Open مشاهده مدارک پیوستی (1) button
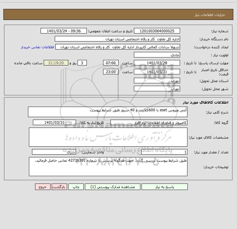This screenshot has width=237, height=229. coord(113,187)
